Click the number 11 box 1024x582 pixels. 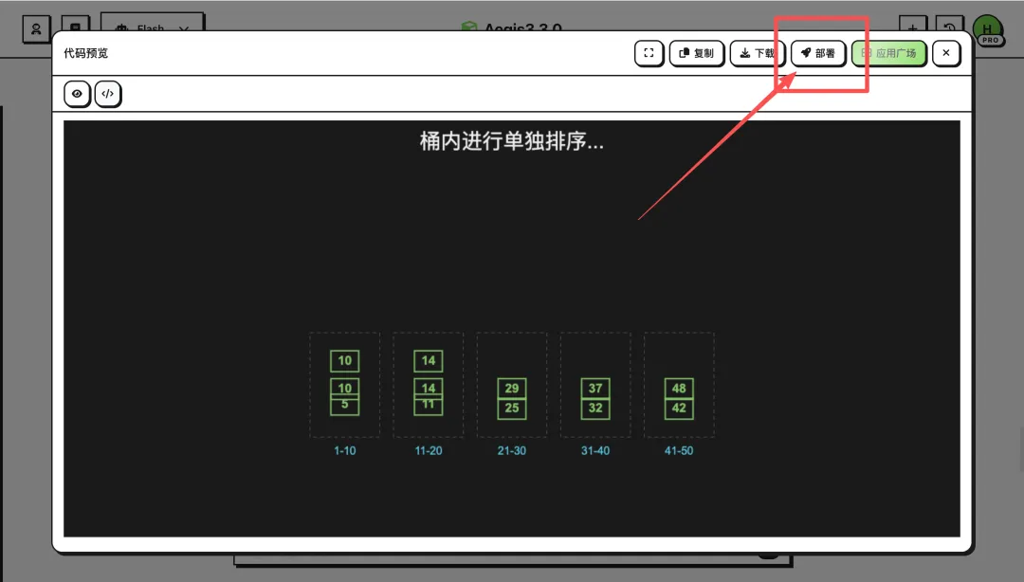[429, 406]
